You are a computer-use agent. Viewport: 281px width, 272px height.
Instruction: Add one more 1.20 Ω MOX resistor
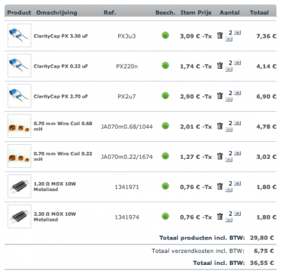click(x=237, y=183)
